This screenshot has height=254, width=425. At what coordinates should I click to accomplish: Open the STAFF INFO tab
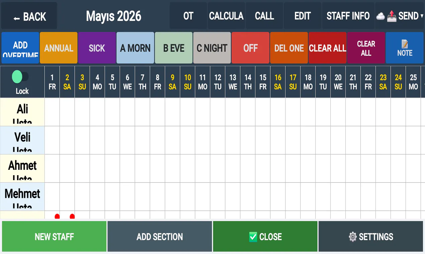click(348, 16)
